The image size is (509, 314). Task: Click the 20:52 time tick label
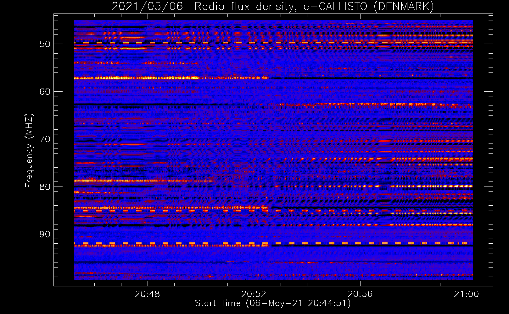click(x=254, y=294)
